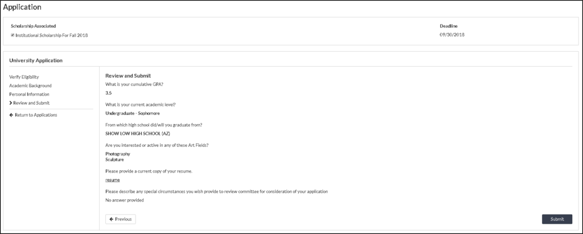Go back with the Previous button

121,219
